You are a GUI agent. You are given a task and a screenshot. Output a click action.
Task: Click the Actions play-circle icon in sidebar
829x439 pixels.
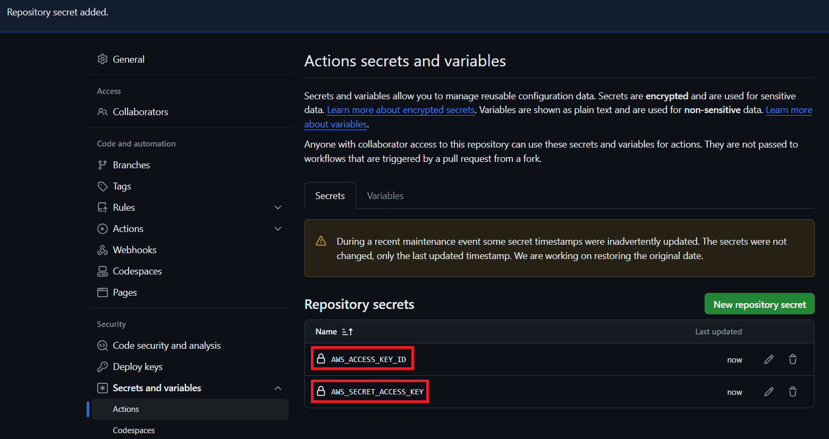(x=103, y=229)
